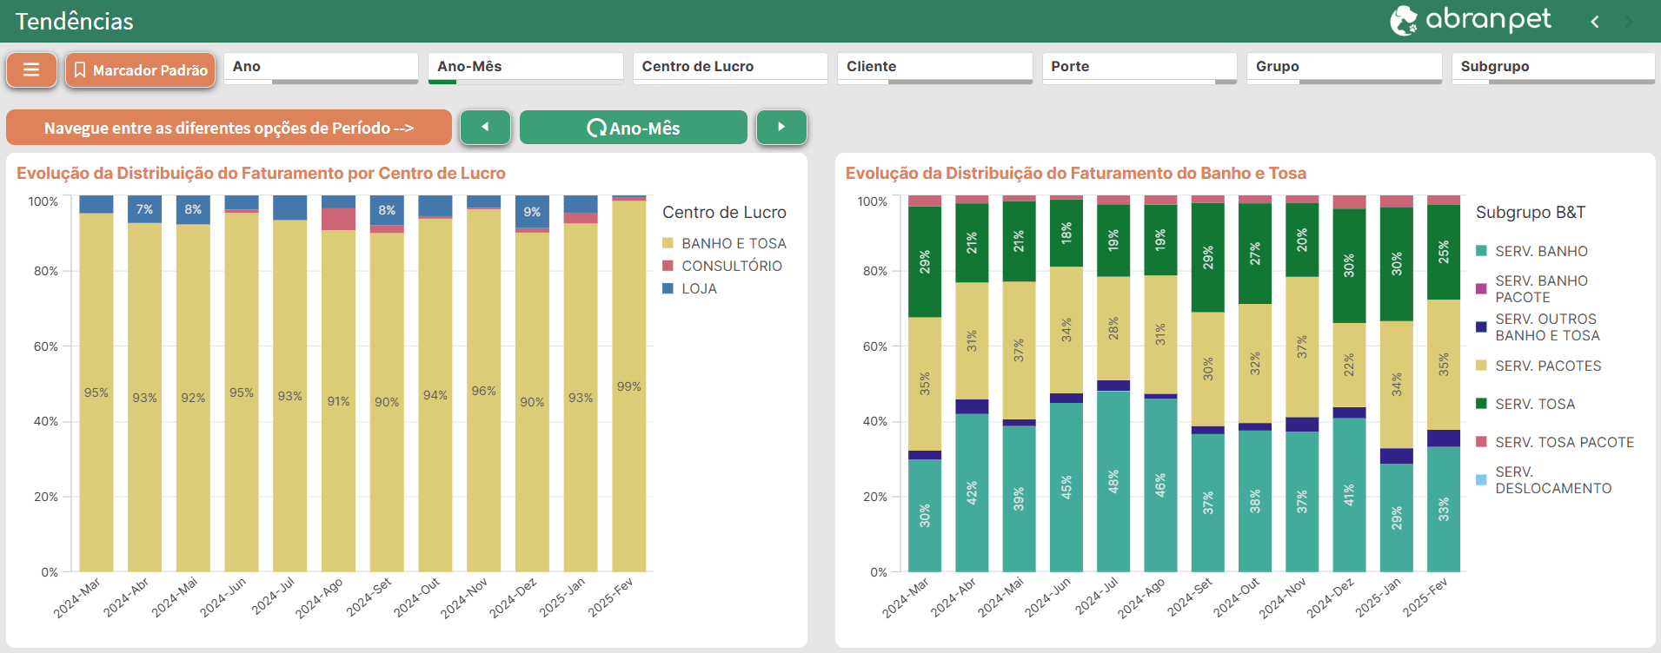Toggle LOJA in the legend
1661x653 pixels.
tap(699, 288)
